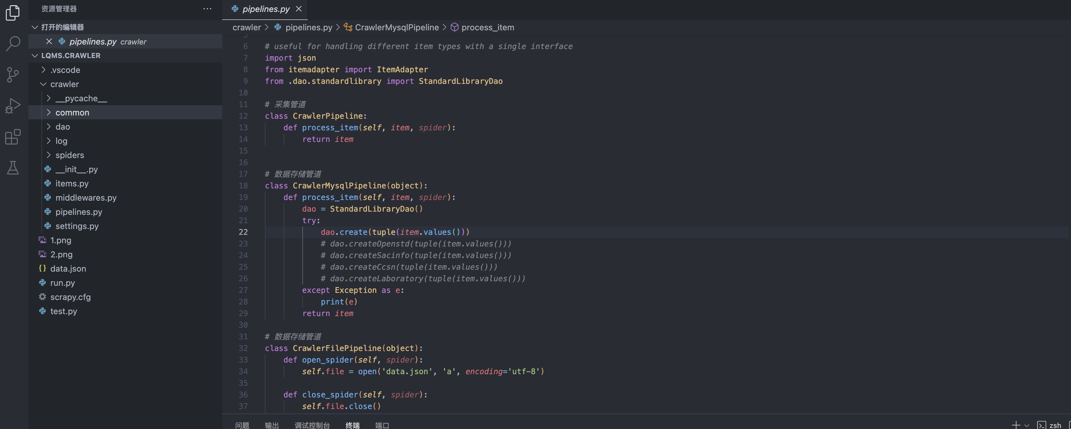Open the explorer's three-dot more actions menu
1071x429 pixels.
pos(207,9)
